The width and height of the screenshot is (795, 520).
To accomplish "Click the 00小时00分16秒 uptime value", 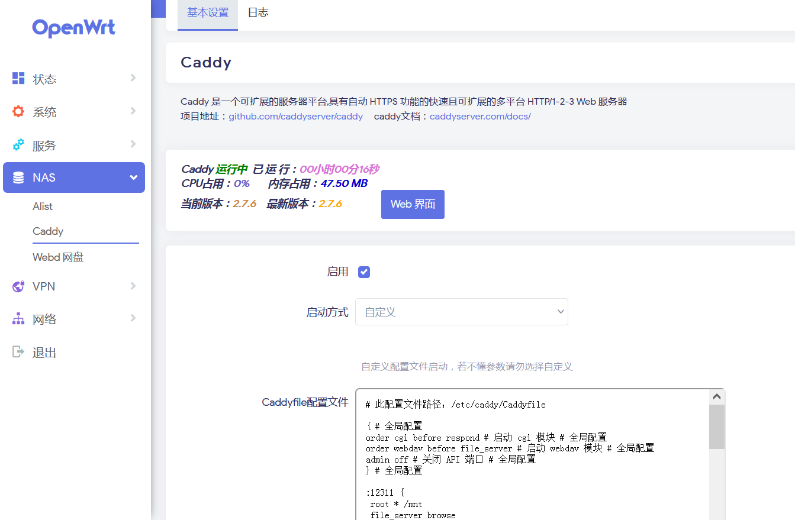I will pyautogui.click(x=339, y=170).
